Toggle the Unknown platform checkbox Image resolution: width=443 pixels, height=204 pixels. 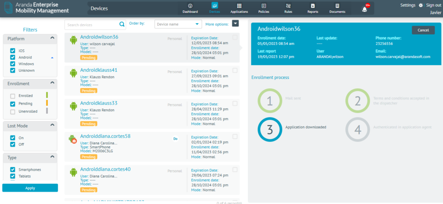12,70
